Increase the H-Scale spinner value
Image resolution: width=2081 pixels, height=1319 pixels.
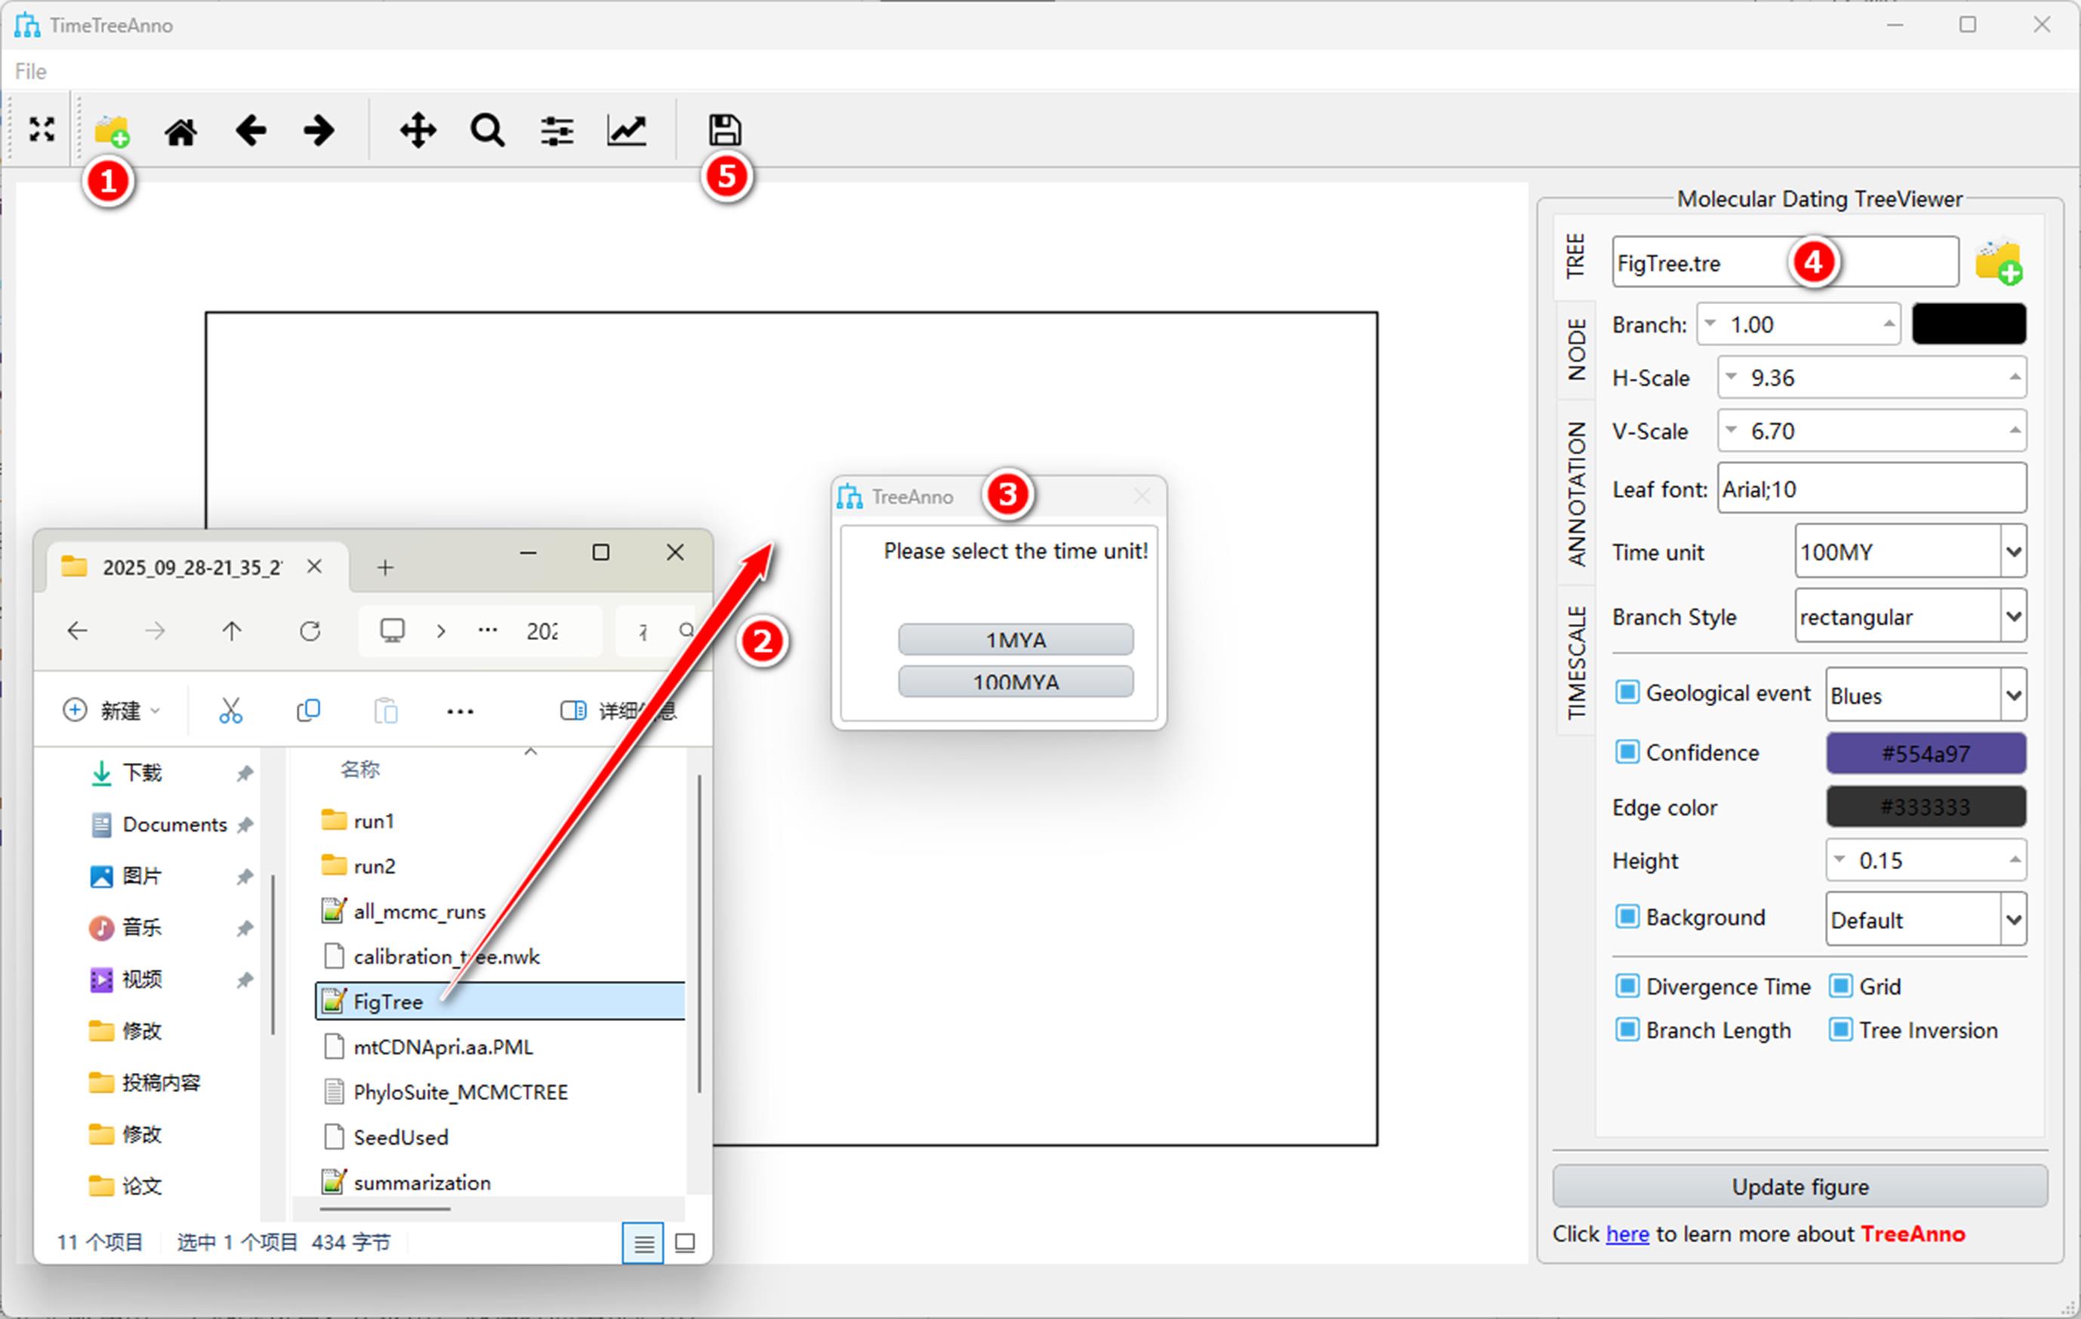coord(2015,377)
